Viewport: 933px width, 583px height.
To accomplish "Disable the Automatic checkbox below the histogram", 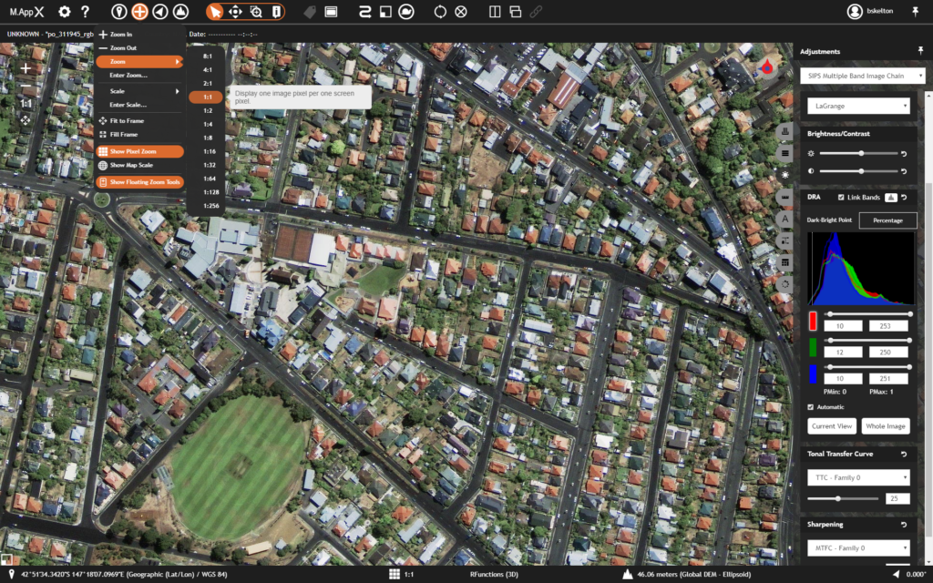I will (813, 407).
